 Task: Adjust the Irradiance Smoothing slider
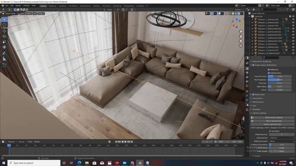point(282,145)
